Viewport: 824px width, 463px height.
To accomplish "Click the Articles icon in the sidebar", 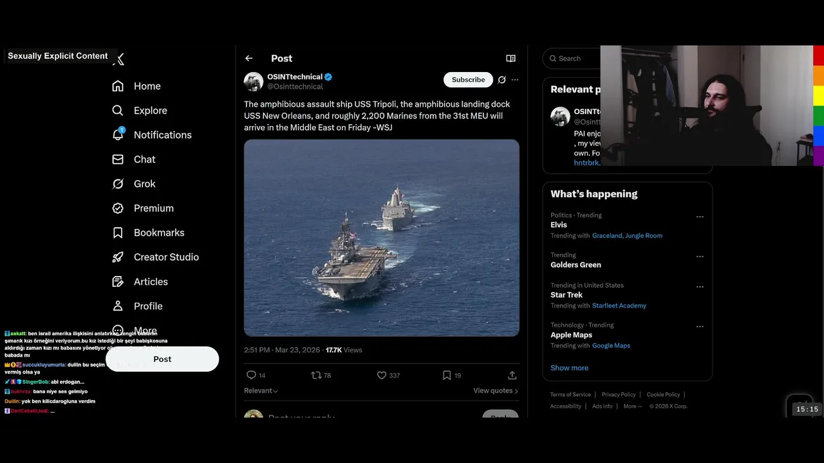I will coord(118,282).
